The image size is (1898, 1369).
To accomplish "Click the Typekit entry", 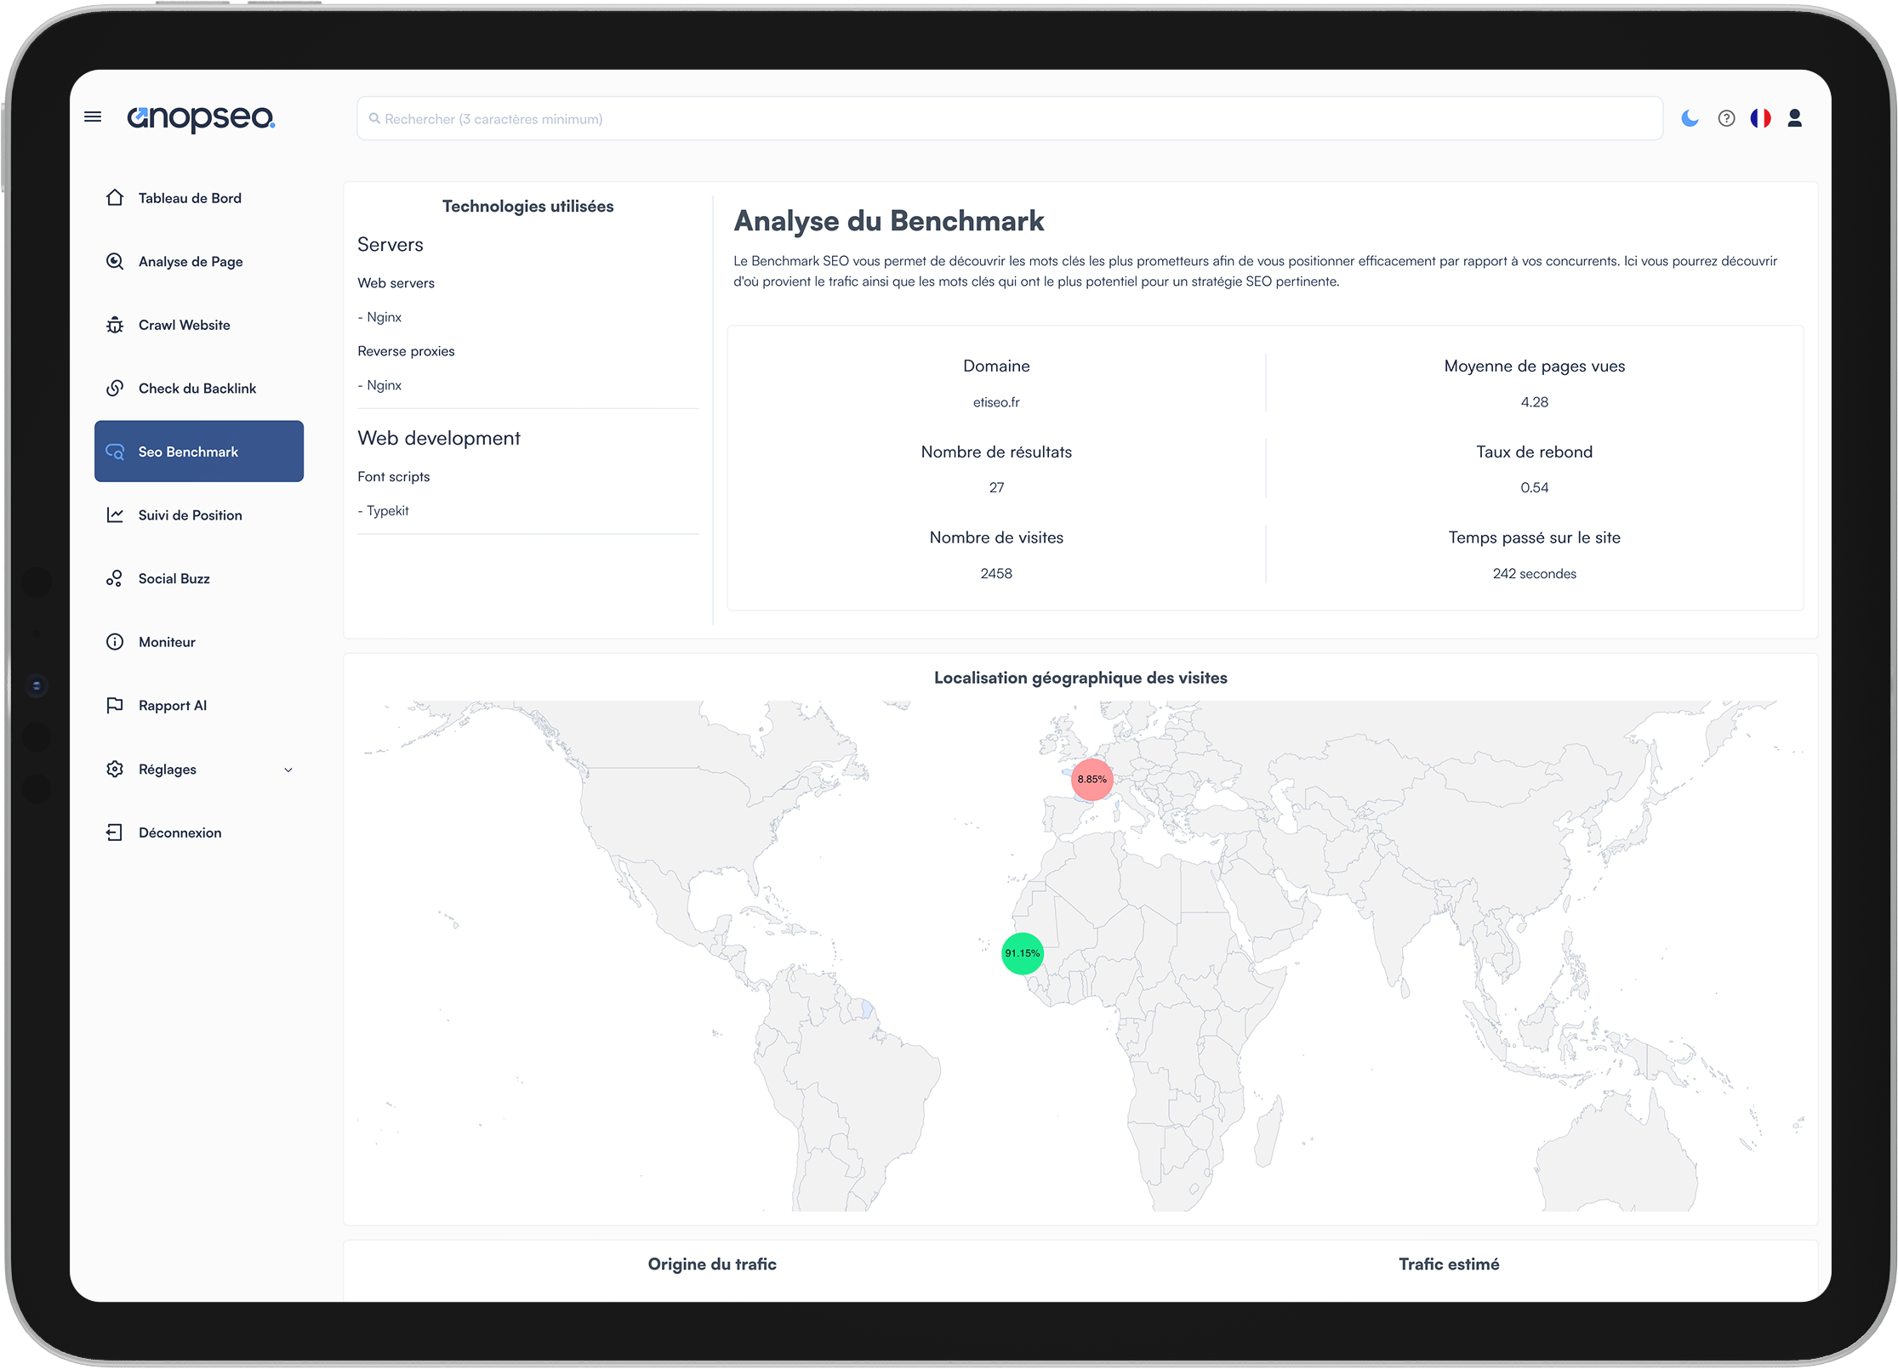I will tap(384, 510).
